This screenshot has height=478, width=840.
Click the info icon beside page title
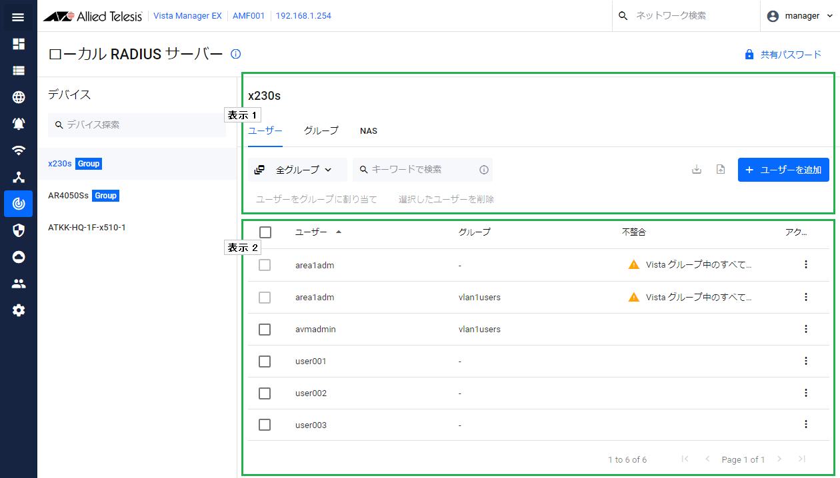(x=235, y=55)
